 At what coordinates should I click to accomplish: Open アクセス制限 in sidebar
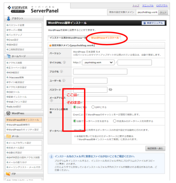(x=24, y=63)
